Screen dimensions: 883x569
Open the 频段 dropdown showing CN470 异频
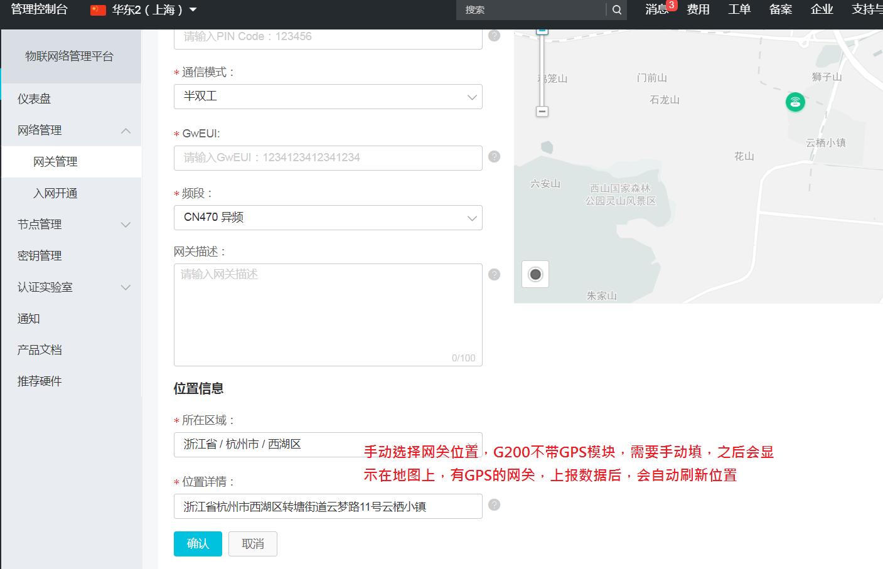(x=328, y=218)
